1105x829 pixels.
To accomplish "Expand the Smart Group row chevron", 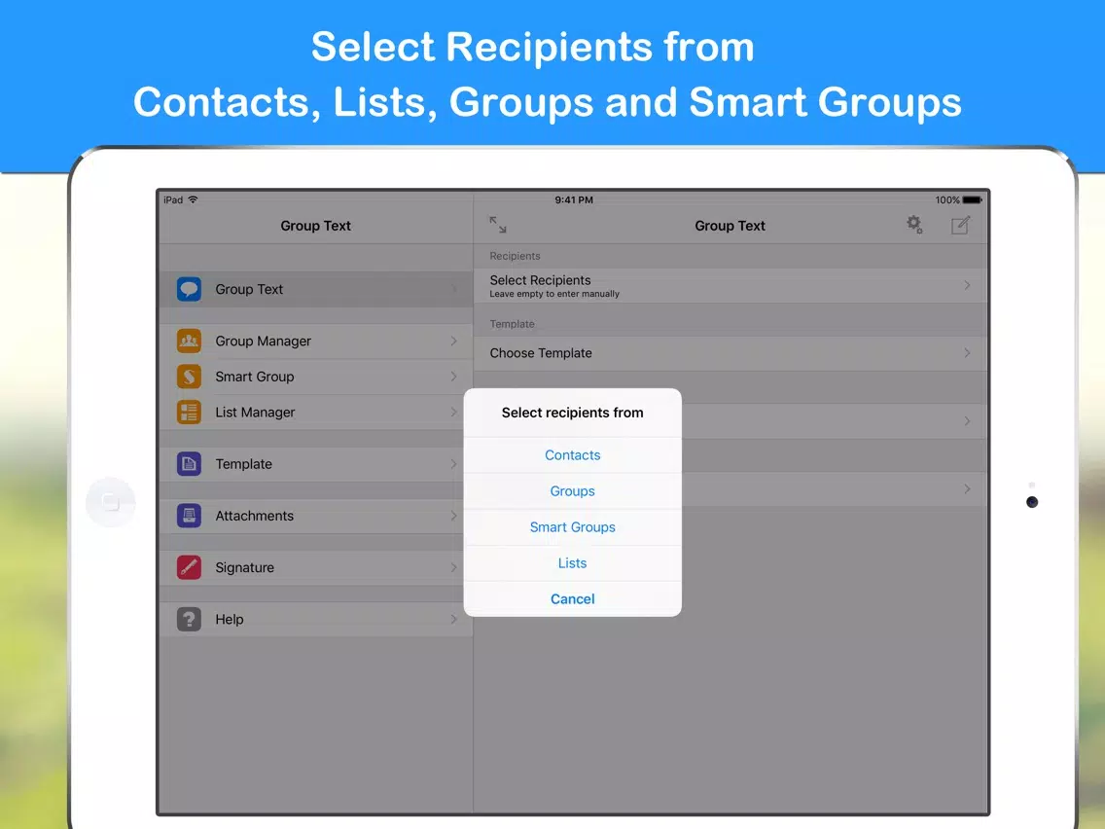I will pyautogui.click(x=454, y=377).
